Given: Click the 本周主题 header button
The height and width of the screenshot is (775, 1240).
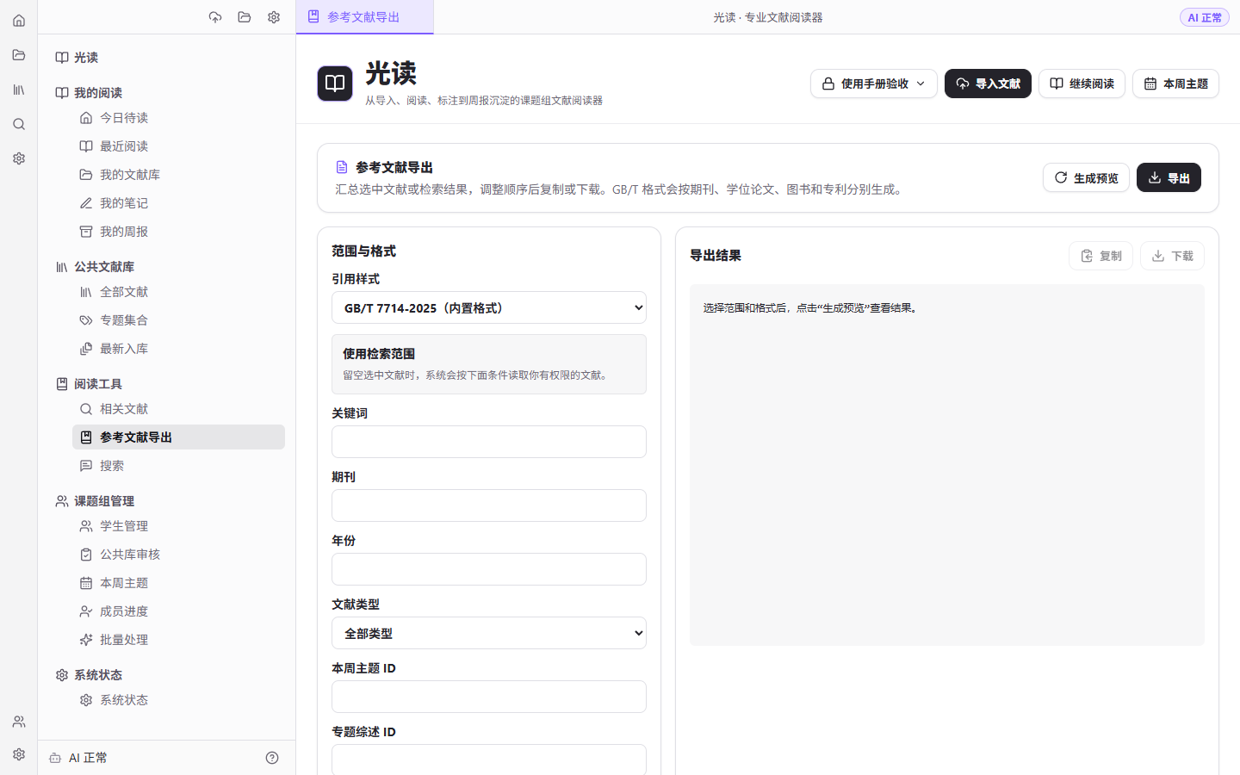Looking at the screenshot, I should (1175, 84).
